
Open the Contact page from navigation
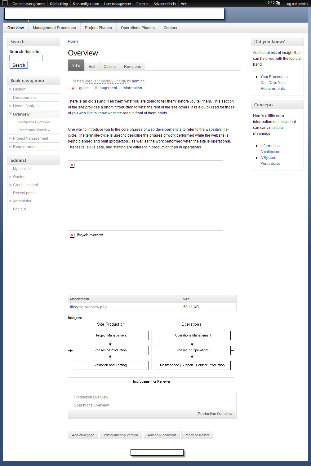(x=171, y=28)
